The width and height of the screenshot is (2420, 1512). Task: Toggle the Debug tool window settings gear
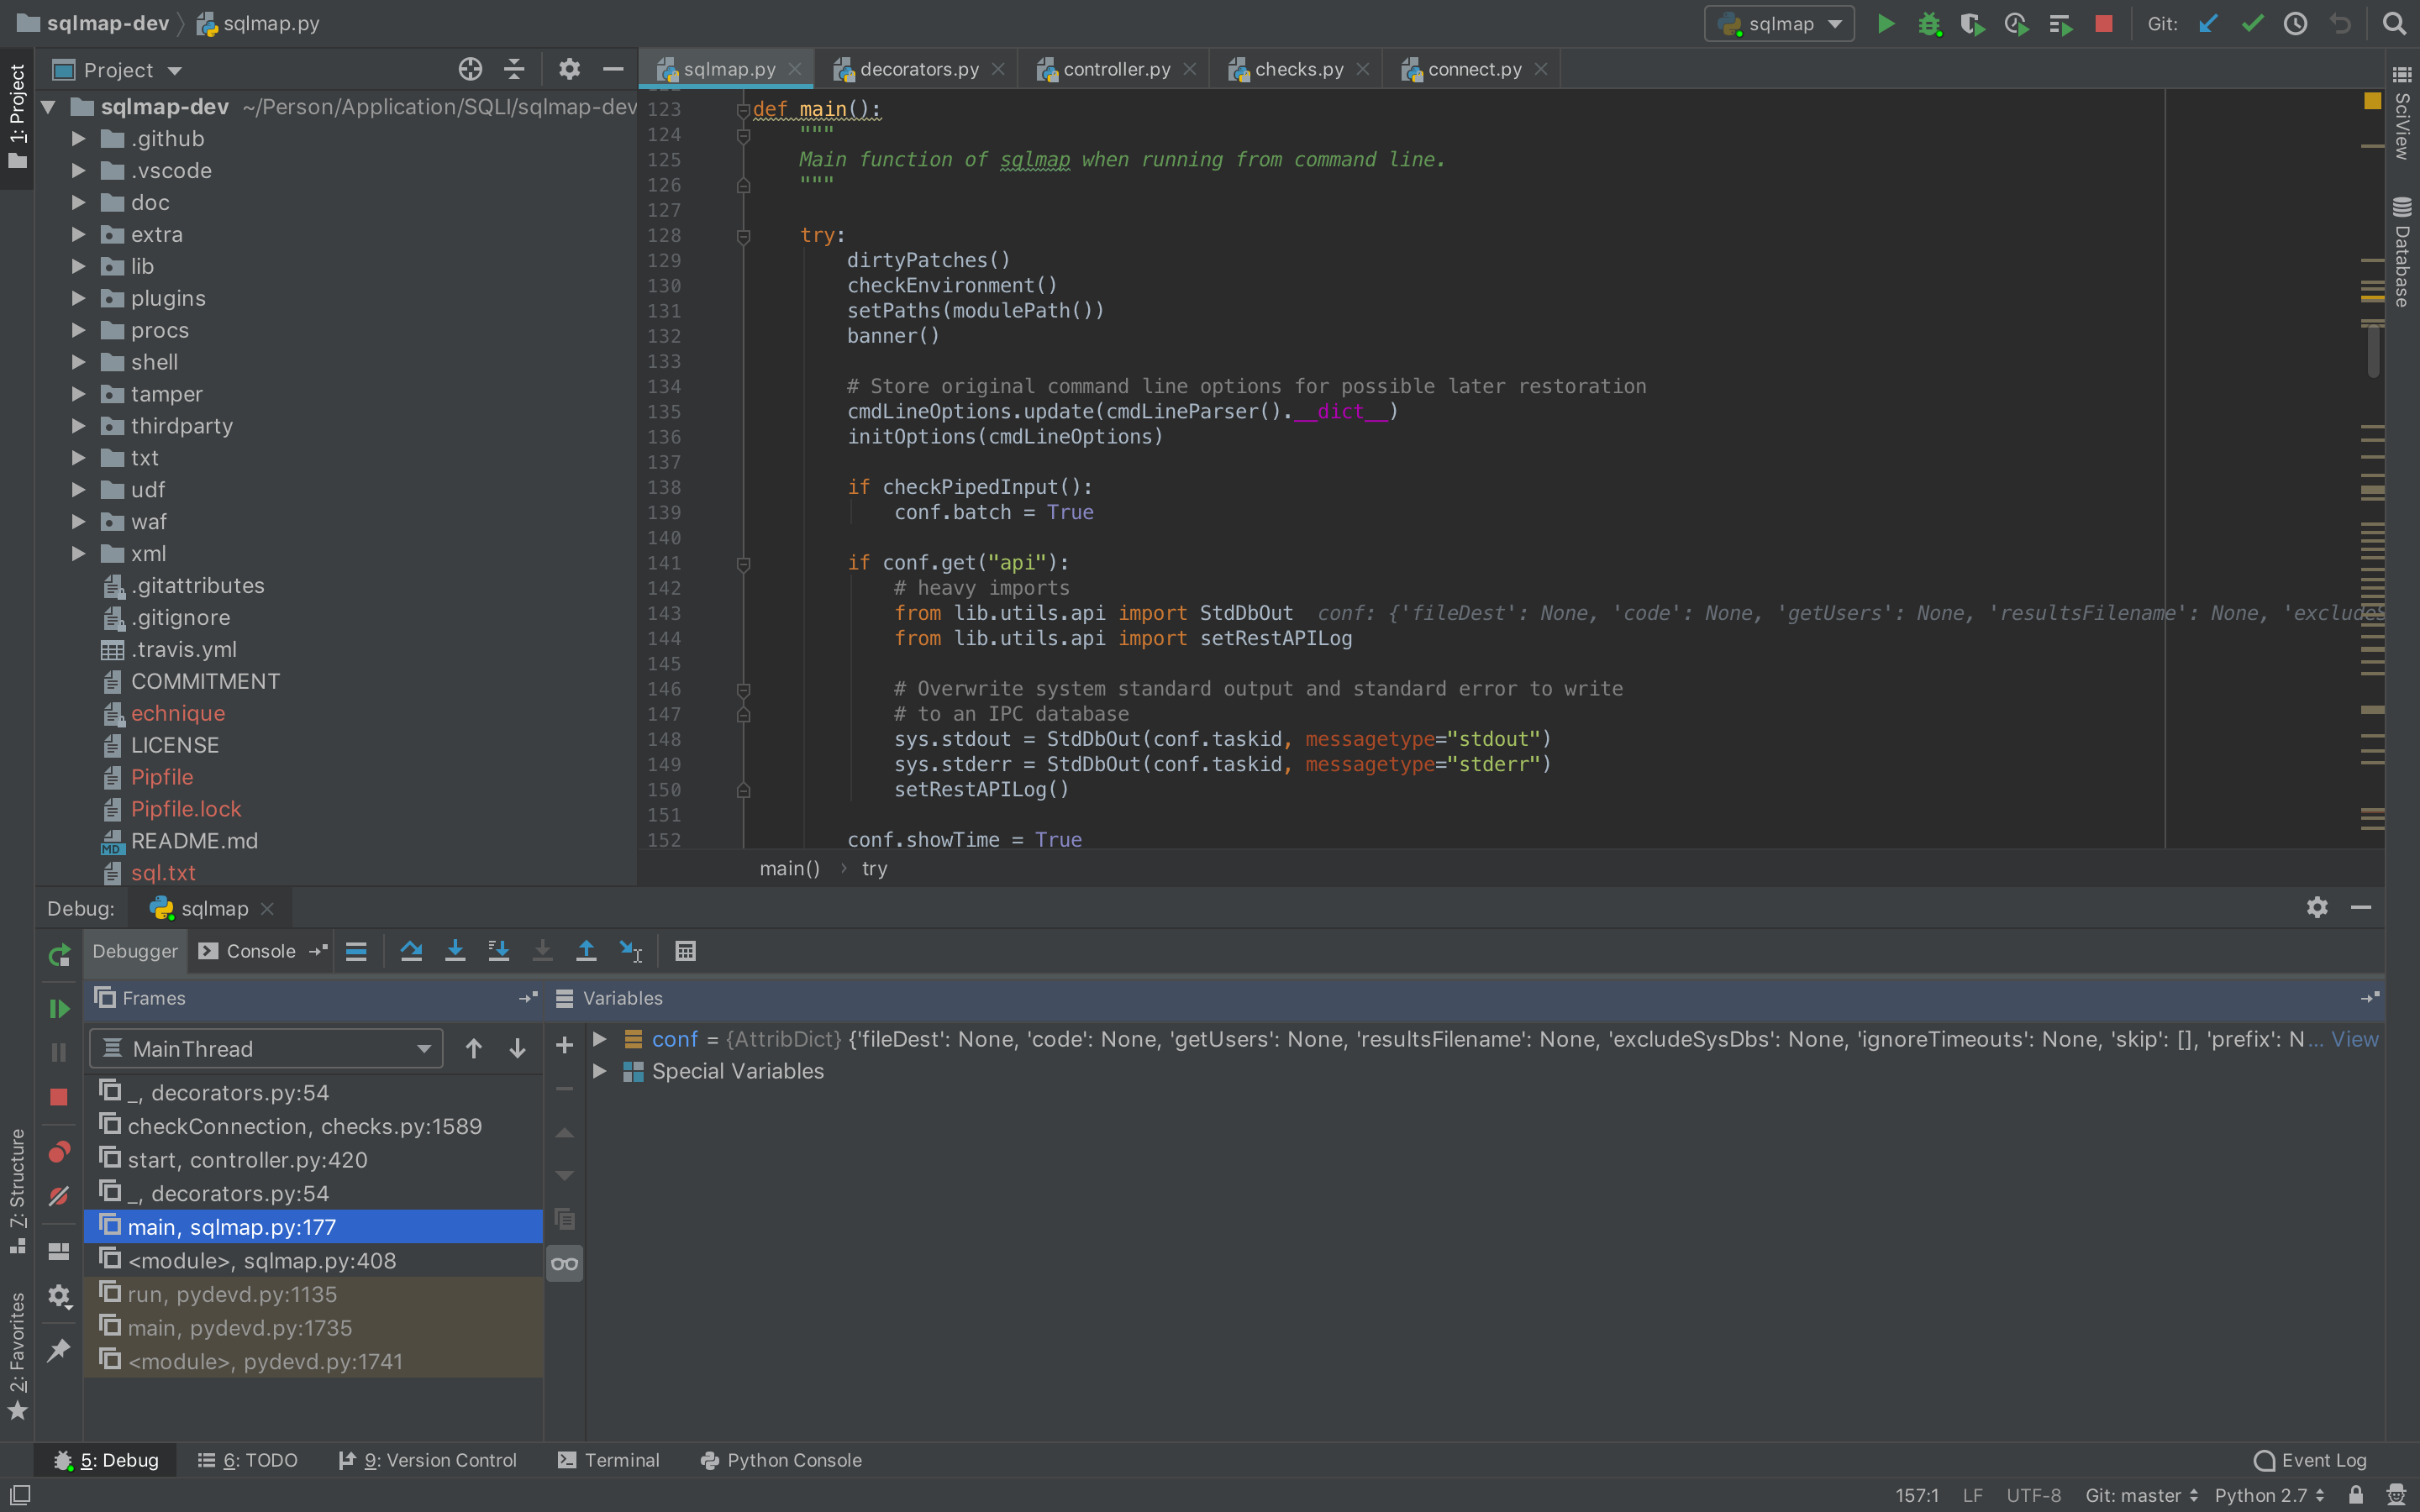(2316, 907)
